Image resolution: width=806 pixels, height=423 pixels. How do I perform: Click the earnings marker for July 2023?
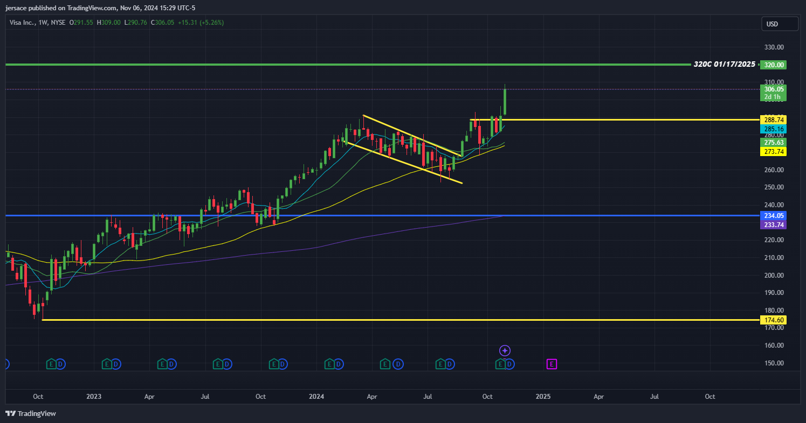(x=218, y=364)
